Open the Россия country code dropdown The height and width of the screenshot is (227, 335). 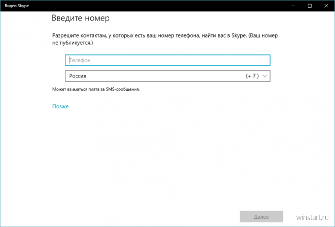click(x=167, y=76)
